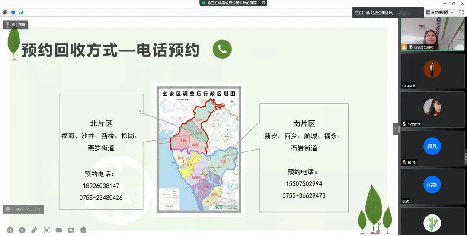
Task: Type in the 说点什么 chat field
Action: pos(24,209)
